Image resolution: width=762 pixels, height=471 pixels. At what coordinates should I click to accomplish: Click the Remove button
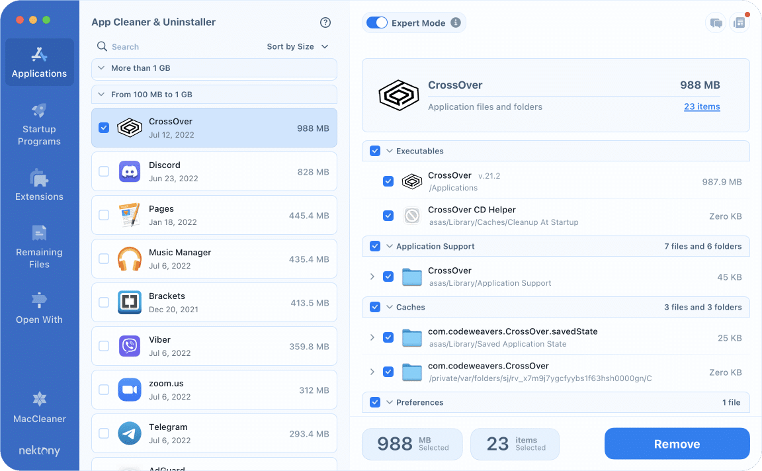pos(677,444)
